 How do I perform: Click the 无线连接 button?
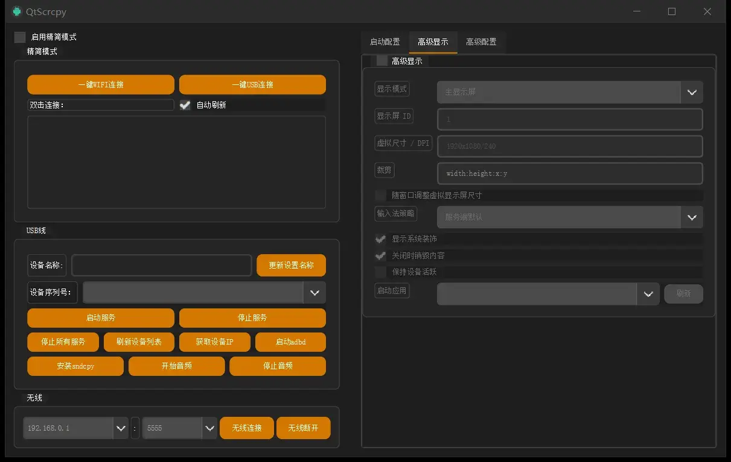247,428
